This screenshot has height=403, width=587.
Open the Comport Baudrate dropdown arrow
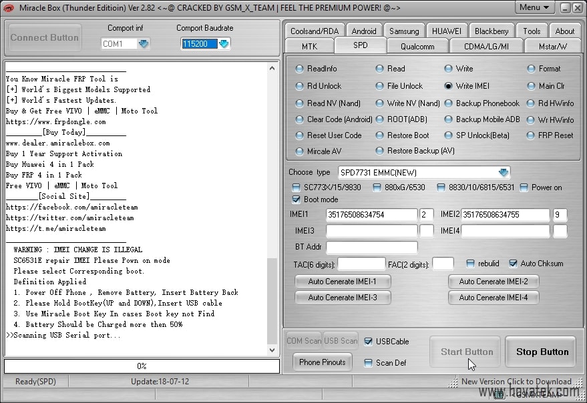coord(224,44)
